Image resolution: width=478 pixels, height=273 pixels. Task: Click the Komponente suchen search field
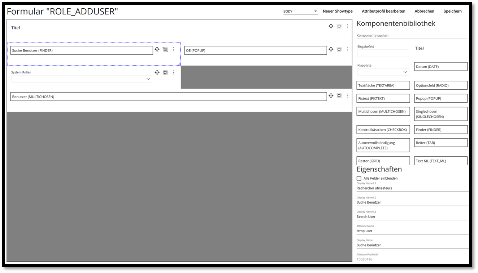pos(412,36)
